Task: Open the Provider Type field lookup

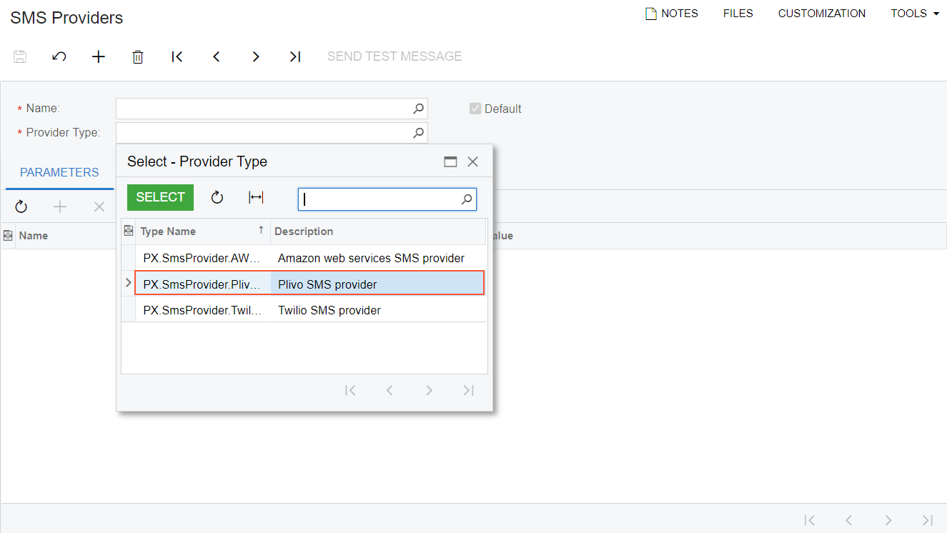Action: [x=419, y=132]
